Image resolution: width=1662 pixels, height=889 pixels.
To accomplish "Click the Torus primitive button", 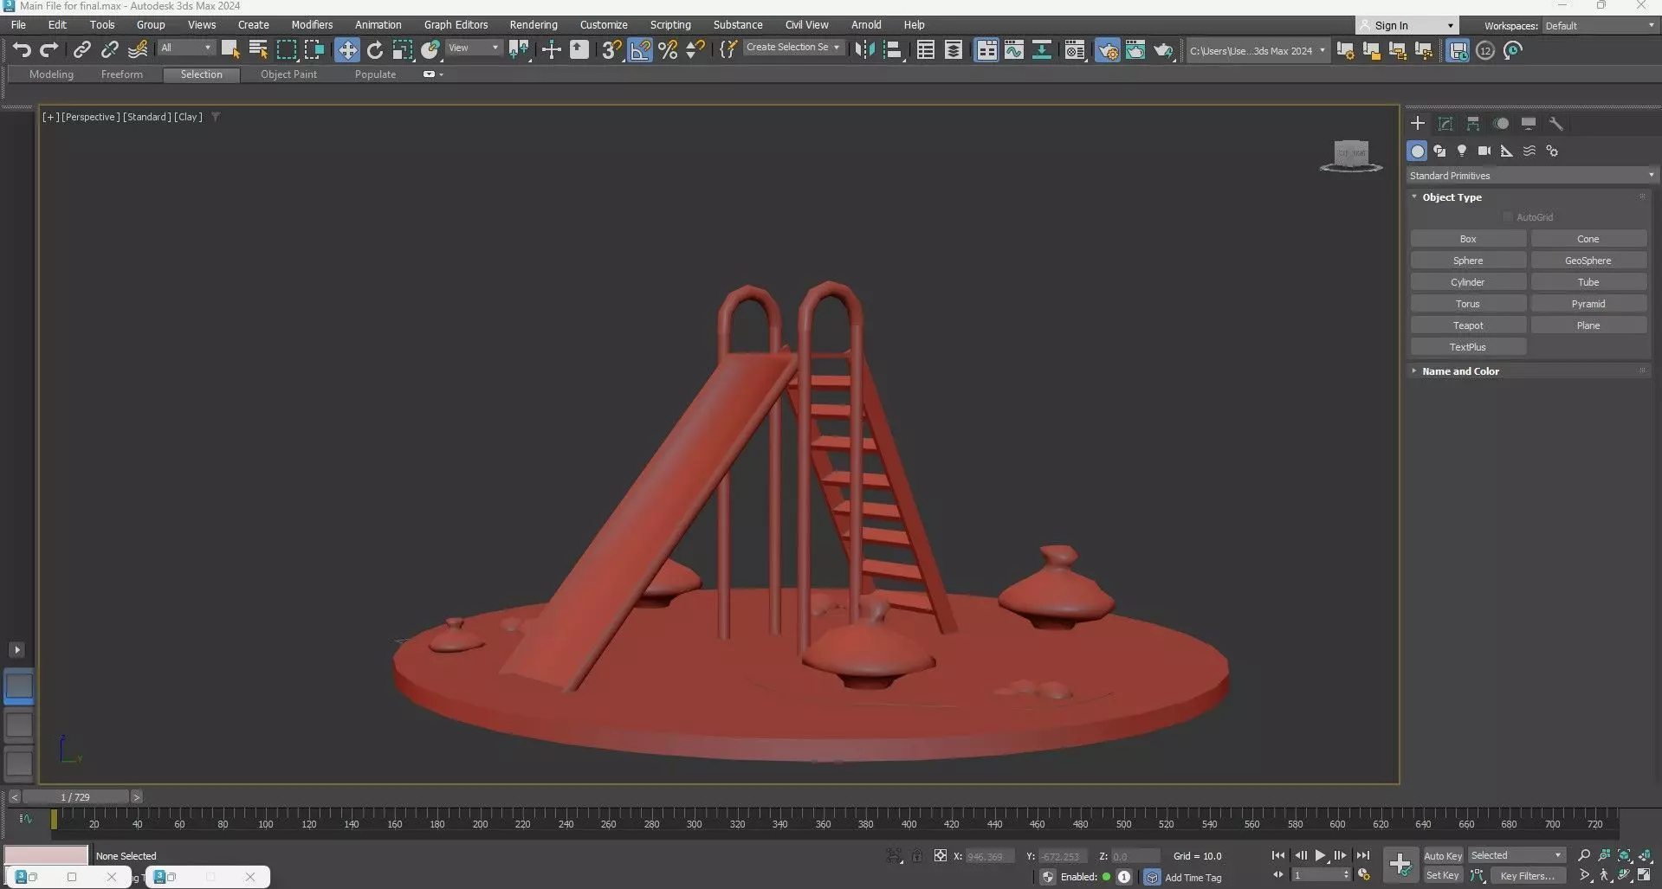I will (x=1468, y=304).
